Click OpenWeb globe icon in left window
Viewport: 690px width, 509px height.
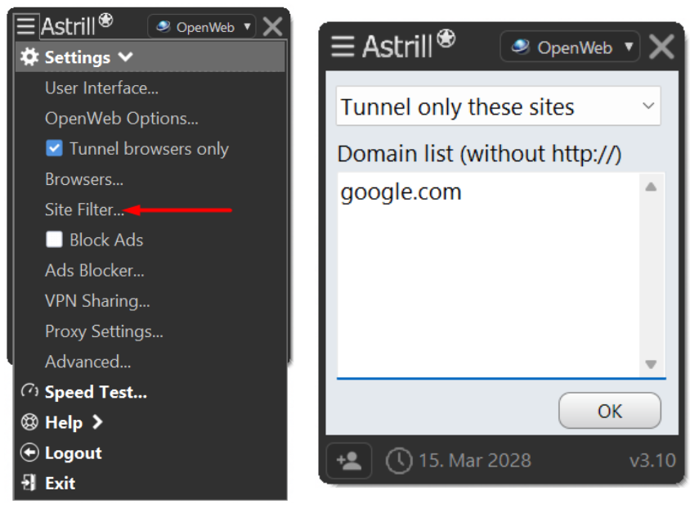[x=164, y=27]
